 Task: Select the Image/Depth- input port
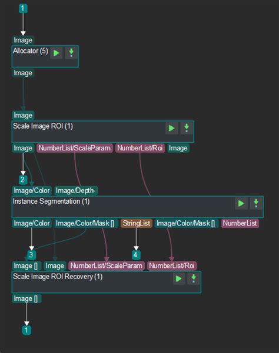(76, 191)
